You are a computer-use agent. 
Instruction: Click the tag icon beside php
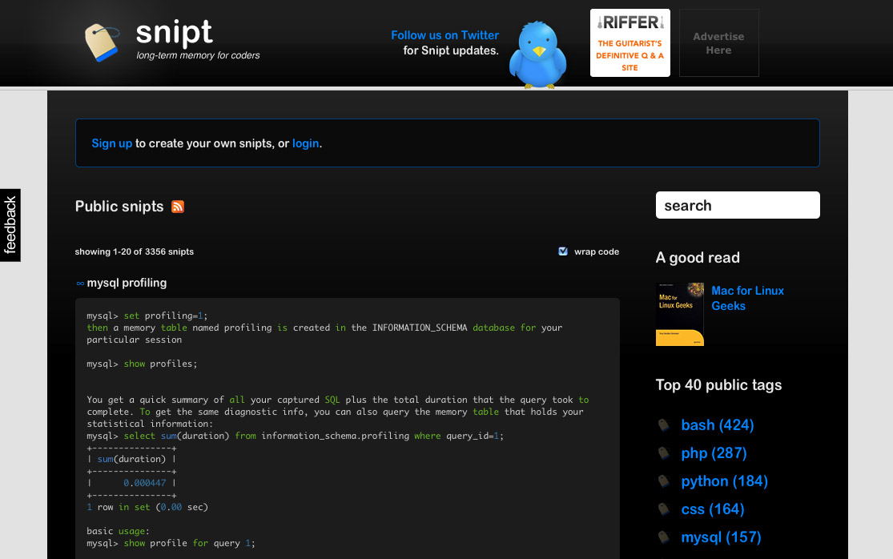tap(664, 453)
